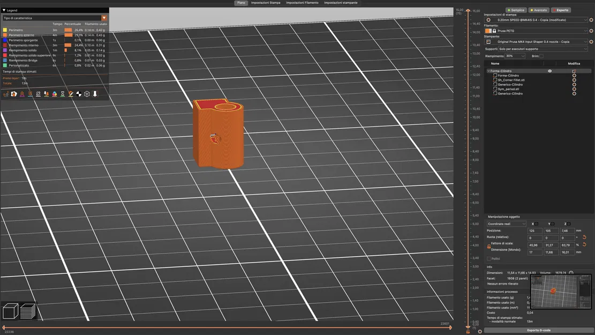
Task: Toggle print pauses hourglass icon
Action: click(63, 94)
